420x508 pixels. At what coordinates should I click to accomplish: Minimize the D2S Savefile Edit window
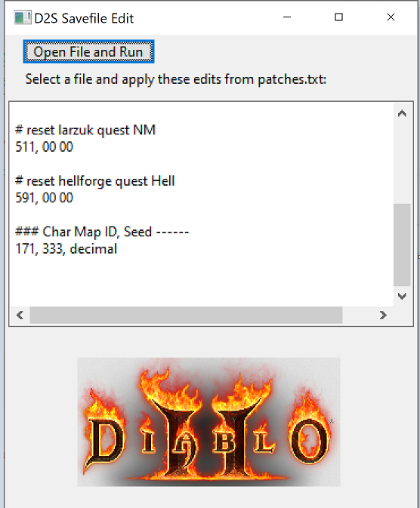pos(287,17)
